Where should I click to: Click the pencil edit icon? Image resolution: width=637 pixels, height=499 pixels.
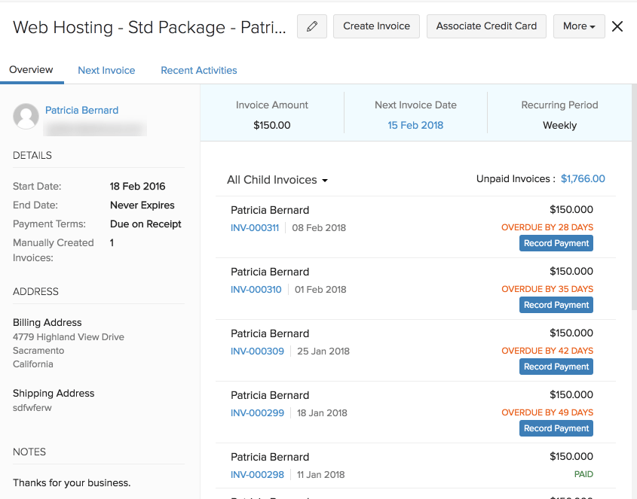[x=312, y=26]
